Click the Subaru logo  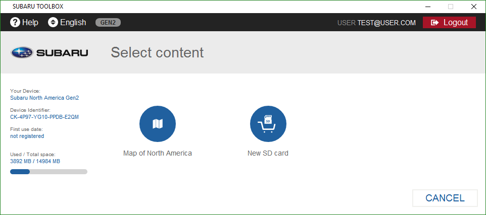point(50,52)
